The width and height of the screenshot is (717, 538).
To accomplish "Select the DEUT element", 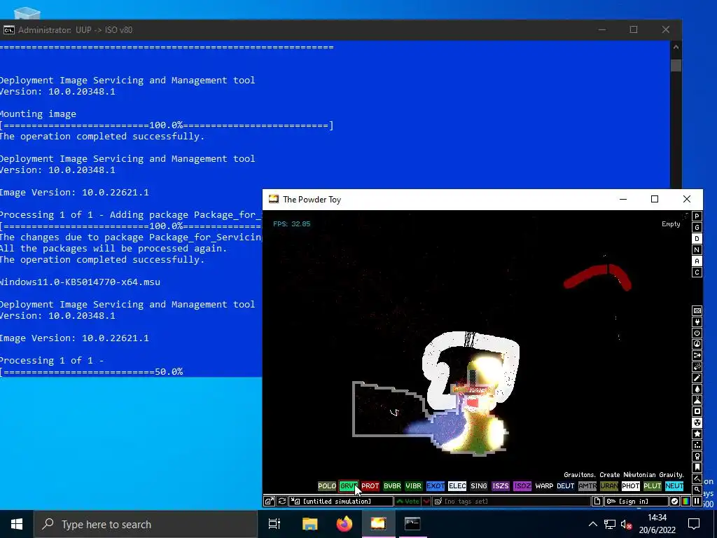I will point(566,486).
